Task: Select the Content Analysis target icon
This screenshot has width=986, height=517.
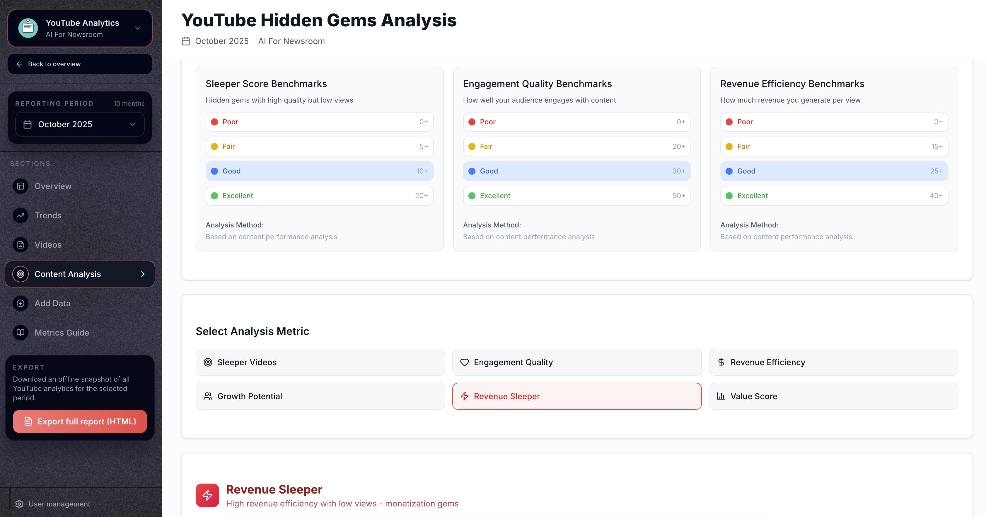Action: click(20, 274)
